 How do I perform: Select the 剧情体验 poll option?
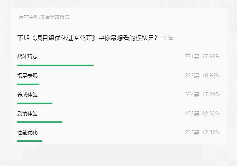(x=27, y=113)
